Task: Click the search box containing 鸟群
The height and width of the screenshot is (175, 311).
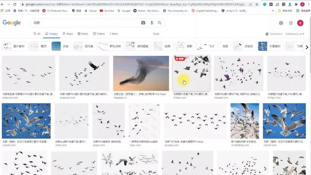Action: click(85, 23)
